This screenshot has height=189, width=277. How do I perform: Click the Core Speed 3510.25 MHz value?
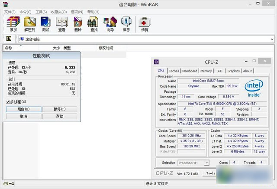191,136
